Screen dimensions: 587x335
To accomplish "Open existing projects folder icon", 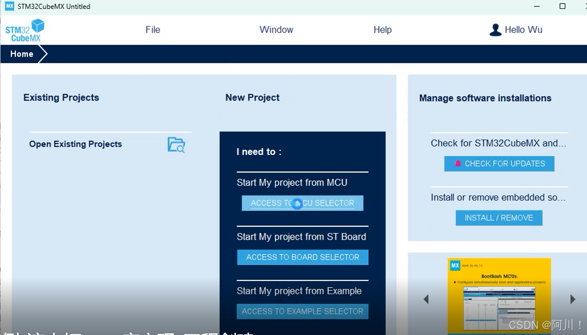I will point(176,145).
